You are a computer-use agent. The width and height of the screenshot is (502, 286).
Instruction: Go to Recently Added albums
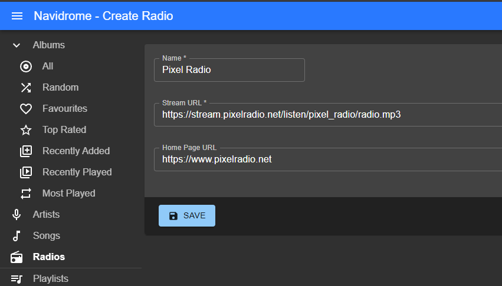(x=76, y=151)
